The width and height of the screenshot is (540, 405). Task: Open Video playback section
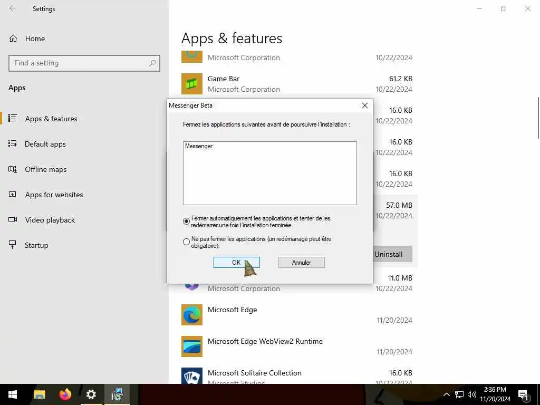point(50,220)
